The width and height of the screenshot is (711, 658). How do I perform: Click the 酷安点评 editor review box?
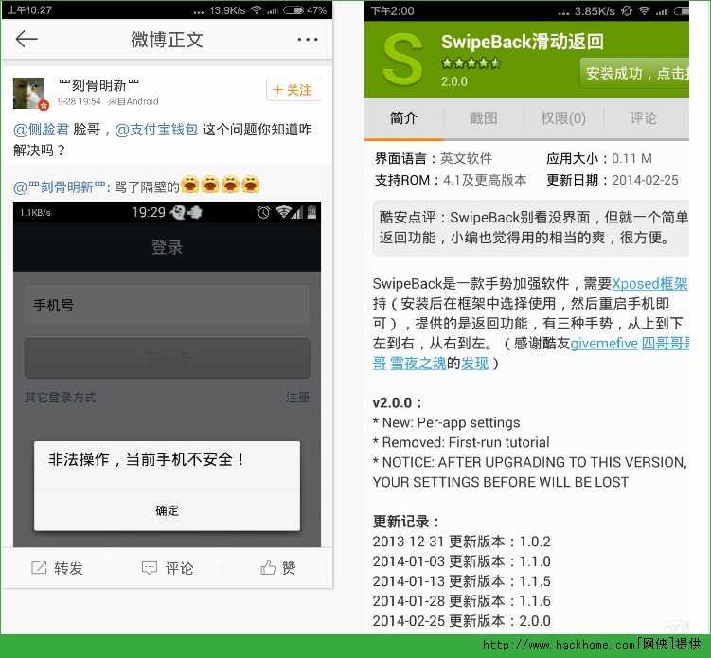click(531, 228)
